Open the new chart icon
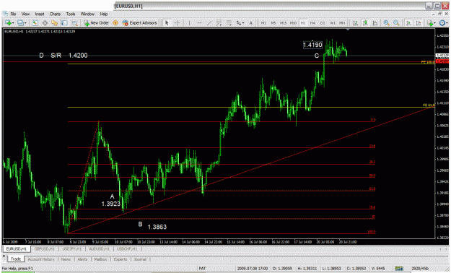 coord(8,23)
